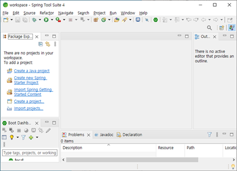Click the Problems view filter funnel icon
The width and height of the screenshot is (237, 171).
210,135
